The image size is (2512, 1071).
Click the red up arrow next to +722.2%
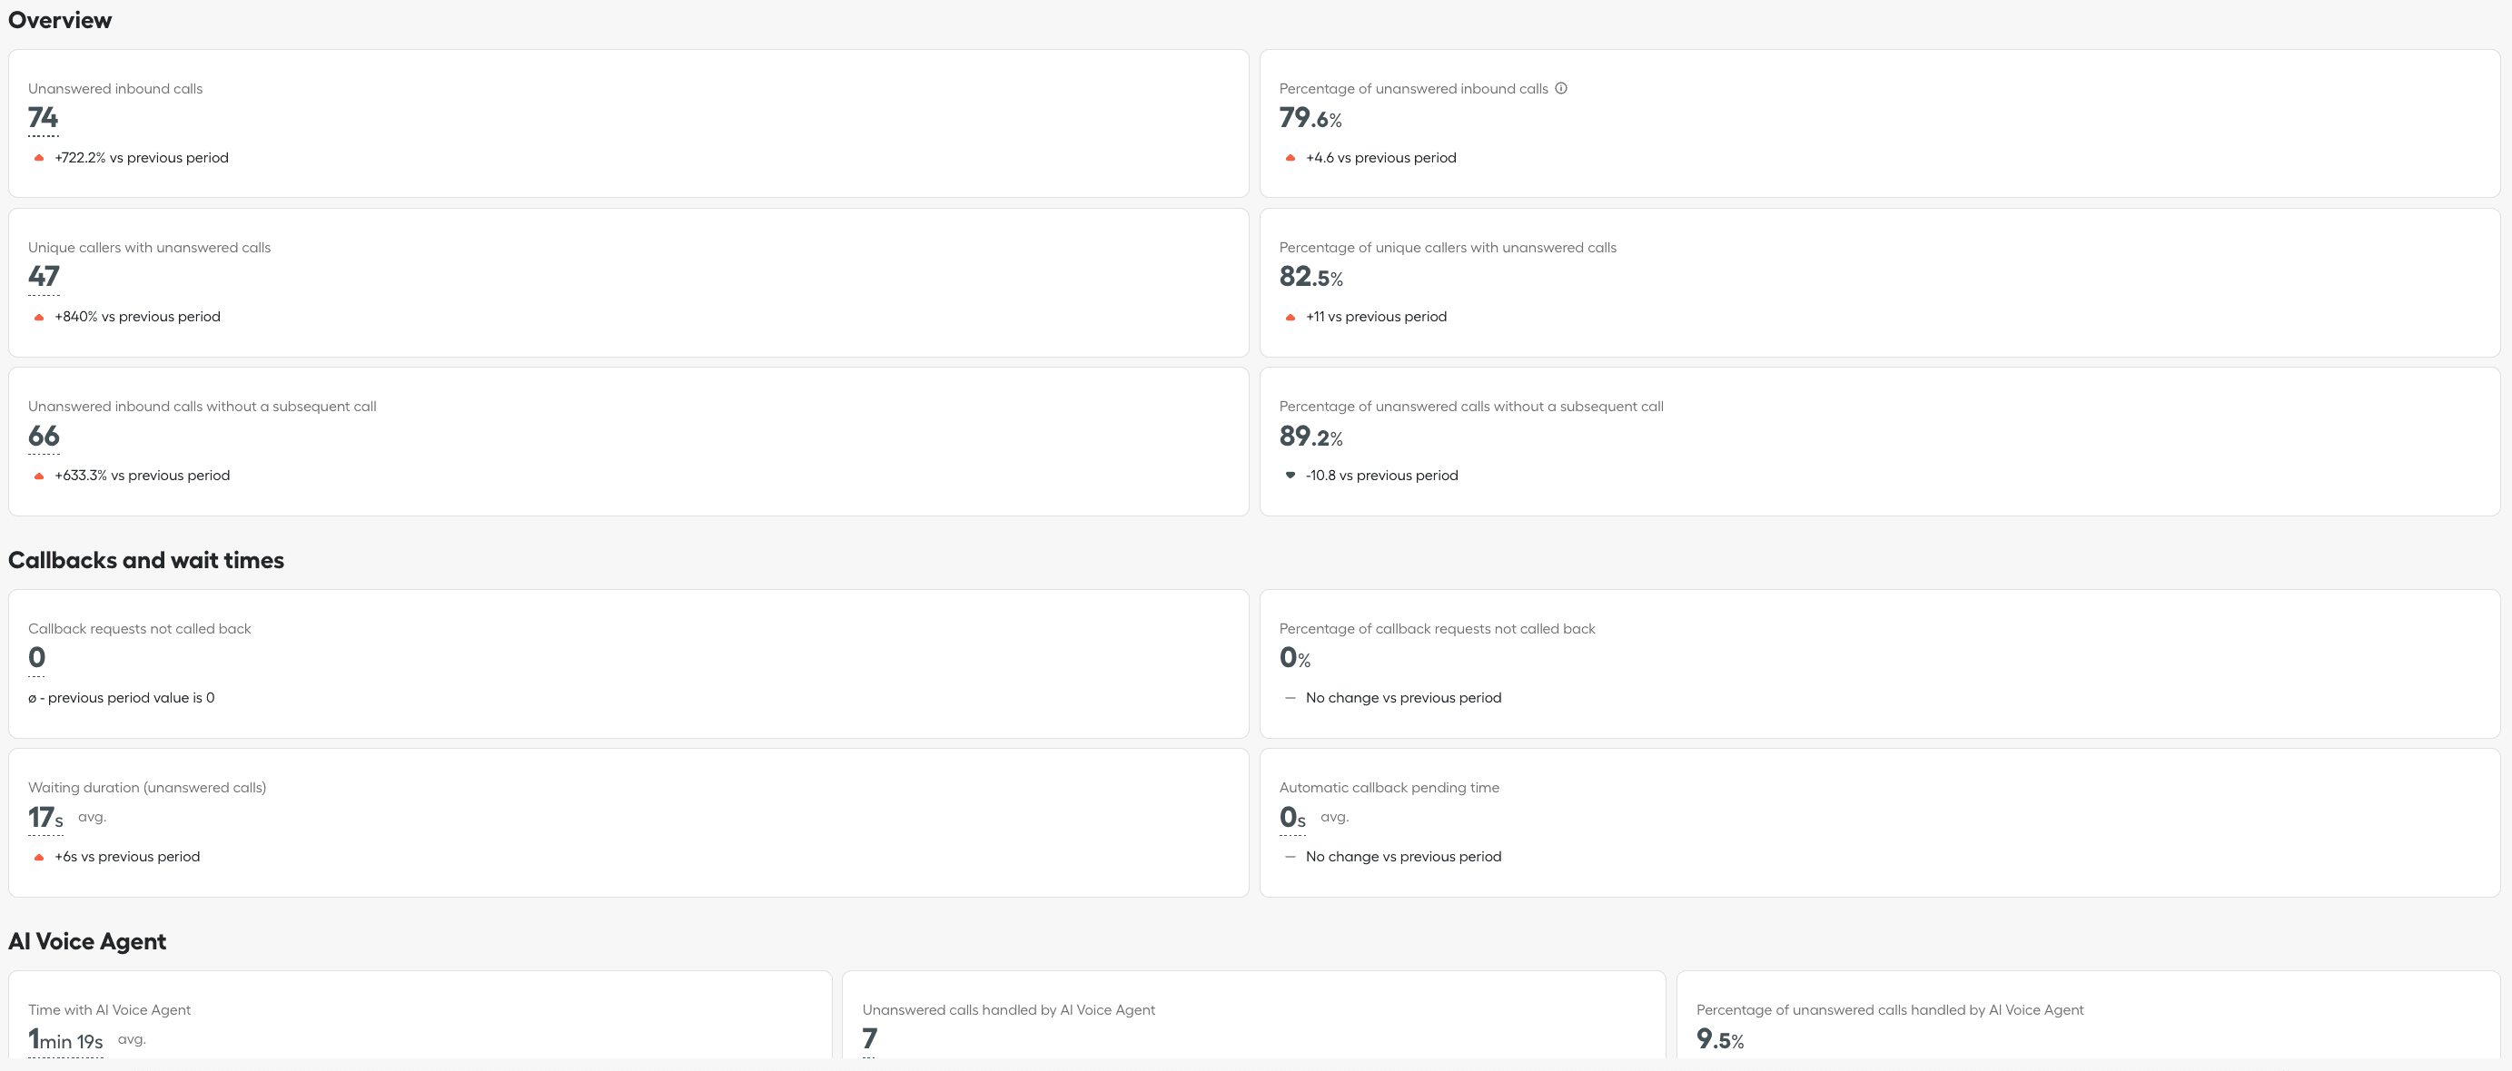pos(39,158)
